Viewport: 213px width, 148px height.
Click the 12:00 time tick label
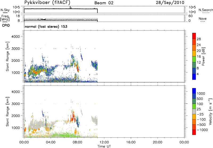pyautogui.click(x=104, y=142)
